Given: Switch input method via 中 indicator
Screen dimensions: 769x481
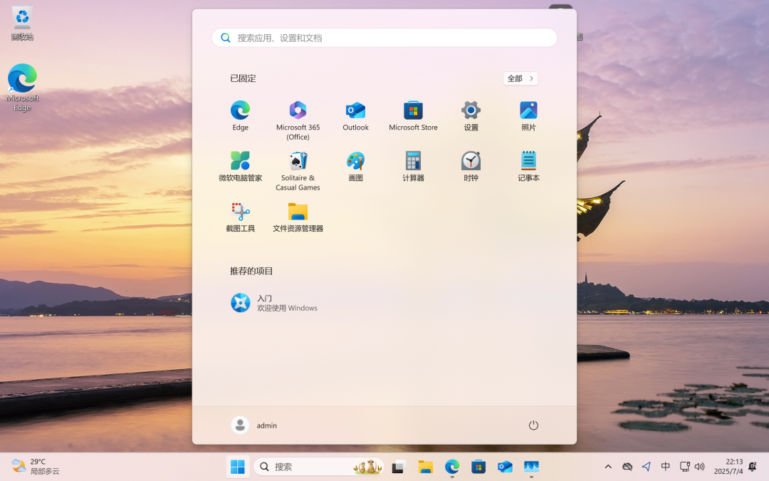Looking at the screenshot, I should [x=666, y=467].
